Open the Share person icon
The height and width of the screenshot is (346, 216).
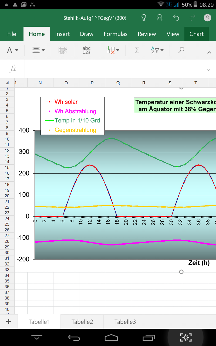click(x=160, y=18)
